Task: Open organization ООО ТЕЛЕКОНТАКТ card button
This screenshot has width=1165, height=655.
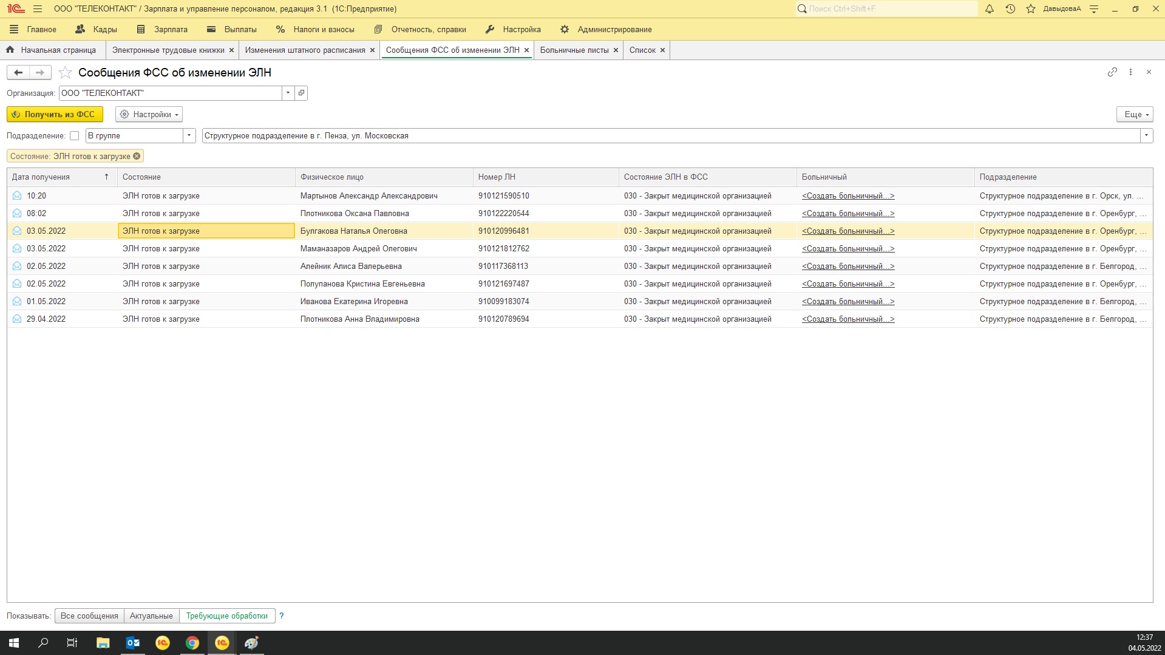Action: (301, 93)
